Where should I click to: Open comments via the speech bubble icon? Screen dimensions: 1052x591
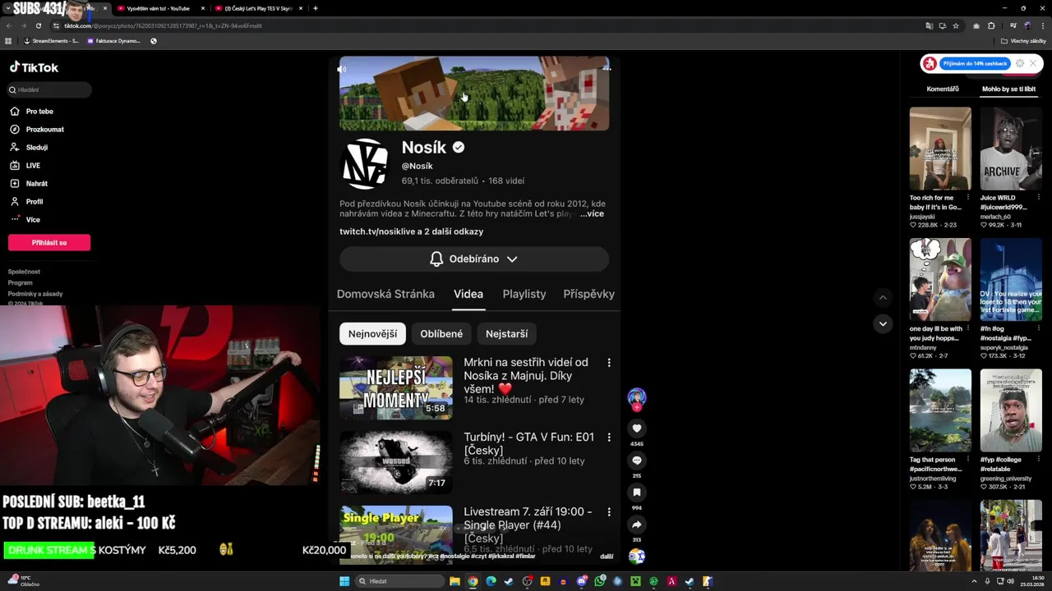pos(637,460)
